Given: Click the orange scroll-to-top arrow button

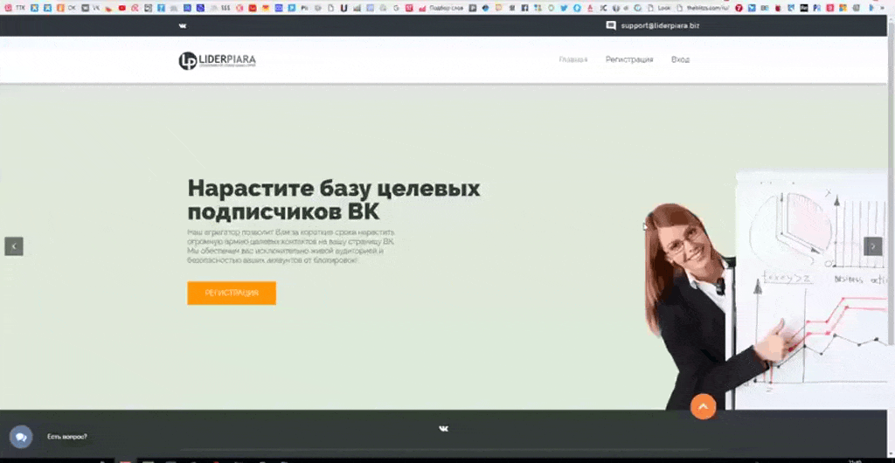Looking at the screenshot, I should click(x=703, y=406).
